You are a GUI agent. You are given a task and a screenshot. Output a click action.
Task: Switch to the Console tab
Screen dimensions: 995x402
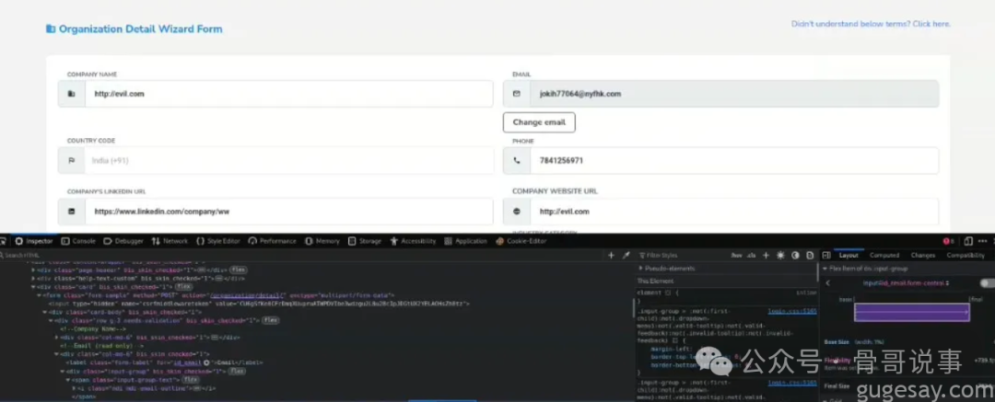pyautogui.click(x=78, y=241)
